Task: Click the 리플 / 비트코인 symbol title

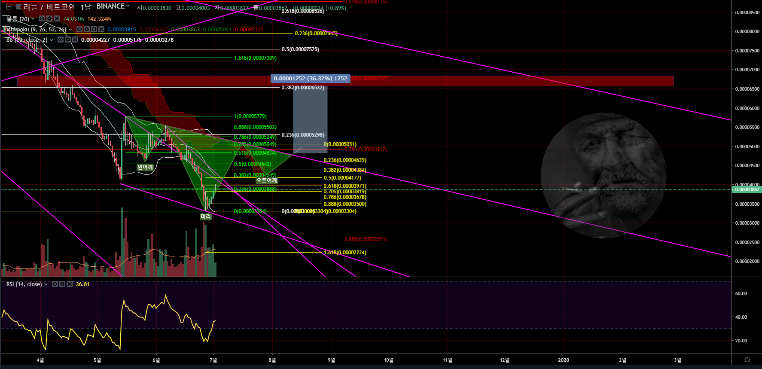Action: tap(49, 7)
